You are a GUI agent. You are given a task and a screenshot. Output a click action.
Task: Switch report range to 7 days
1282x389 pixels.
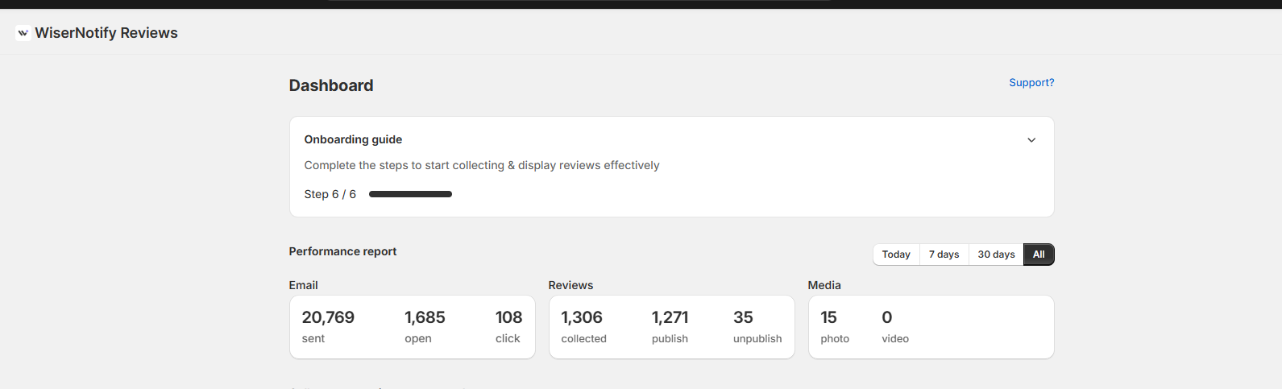coord(944,255)
